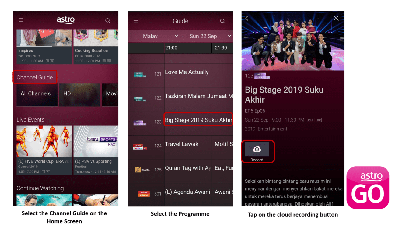Tap the cloud Record button
Image resolution: width=402 pixels, height=229 pixels.
[x=257, y=151]
